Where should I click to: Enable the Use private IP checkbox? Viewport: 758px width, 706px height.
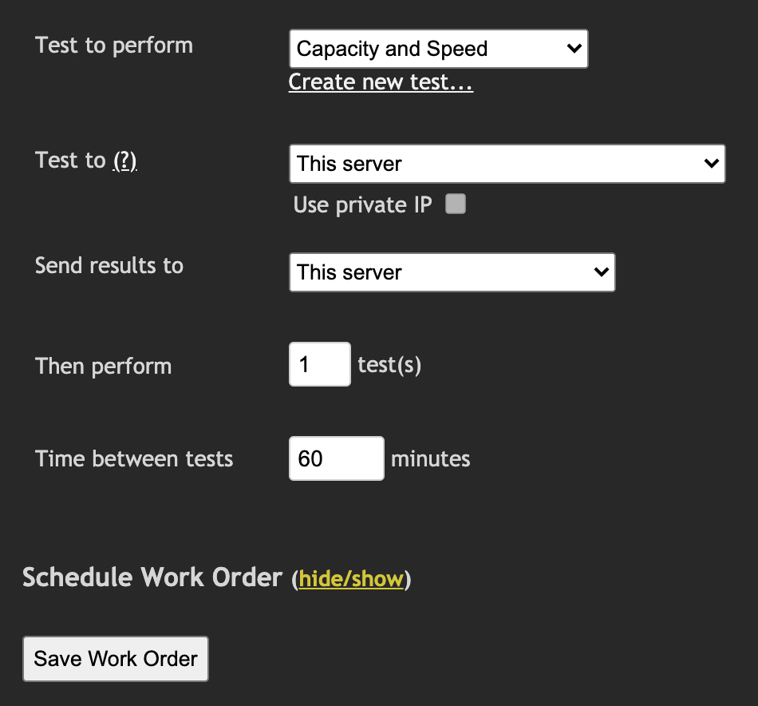click(455, 204)
